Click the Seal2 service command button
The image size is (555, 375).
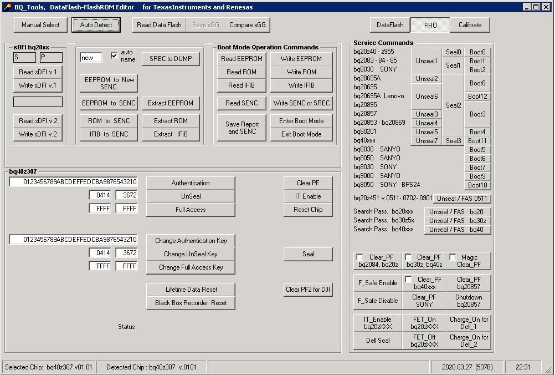point(454,105)
